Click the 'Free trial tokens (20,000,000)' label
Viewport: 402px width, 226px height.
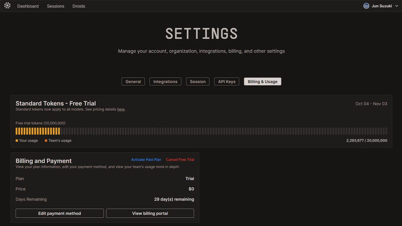click(41, 123)
